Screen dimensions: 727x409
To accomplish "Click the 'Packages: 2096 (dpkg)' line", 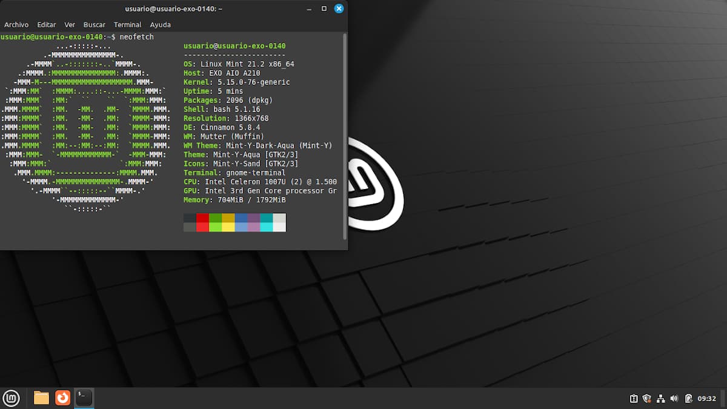I will click(228, 101).
